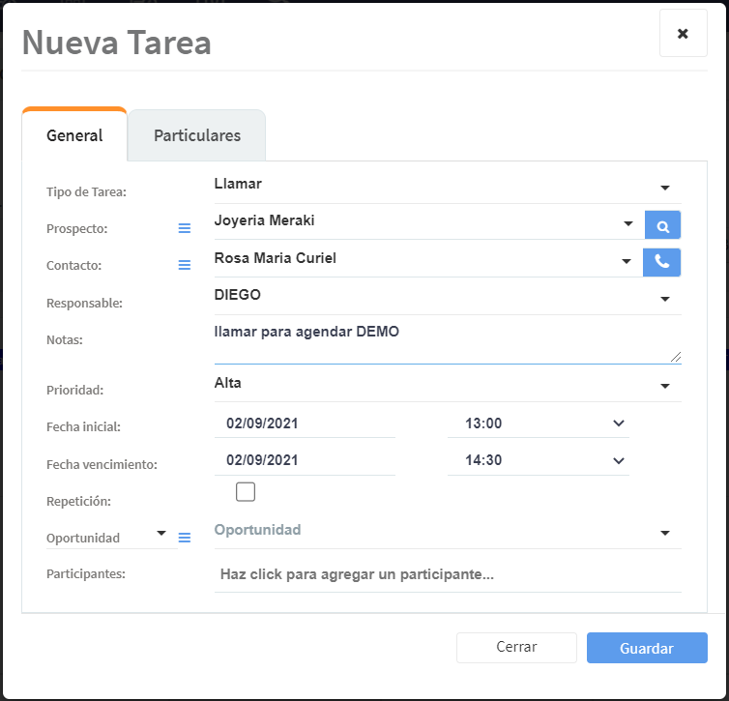This screenshot has width=729, height=701.
Task: Enable the Repetición checkbox
Action: pyautogui.click(x=246, y=492)
